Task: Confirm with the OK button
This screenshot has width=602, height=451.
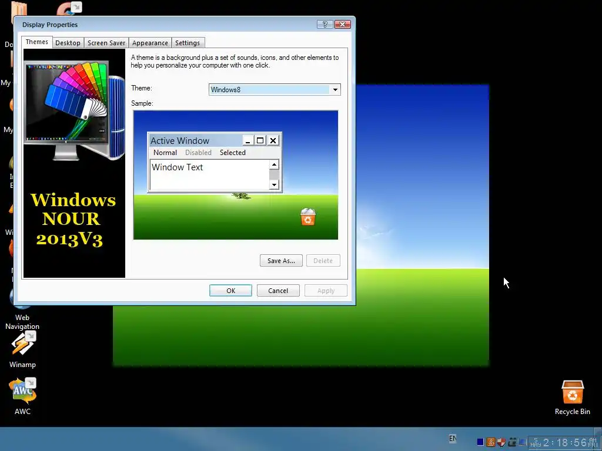Action: tap(230, 290)
